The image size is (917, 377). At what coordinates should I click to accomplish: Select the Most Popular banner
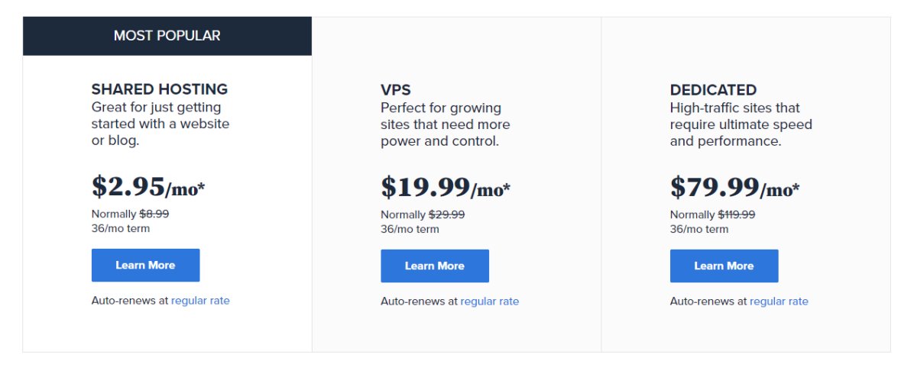167,36
